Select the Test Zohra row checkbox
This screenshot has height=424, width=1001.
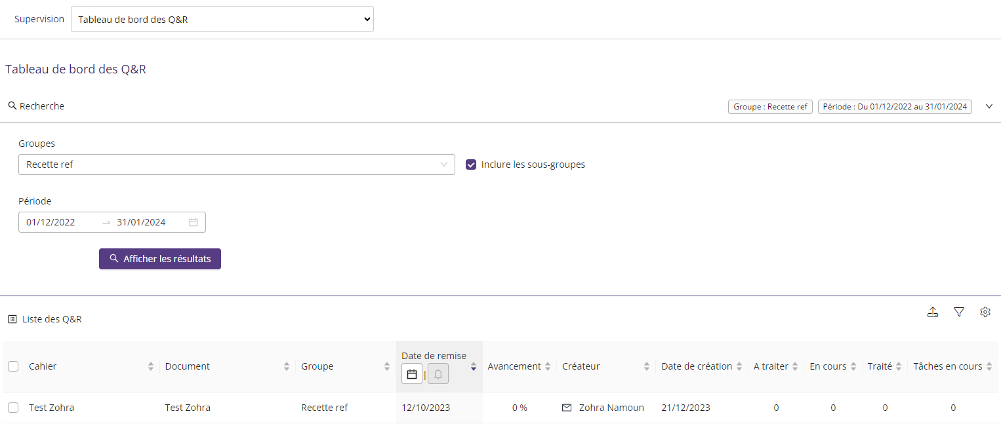13,408
